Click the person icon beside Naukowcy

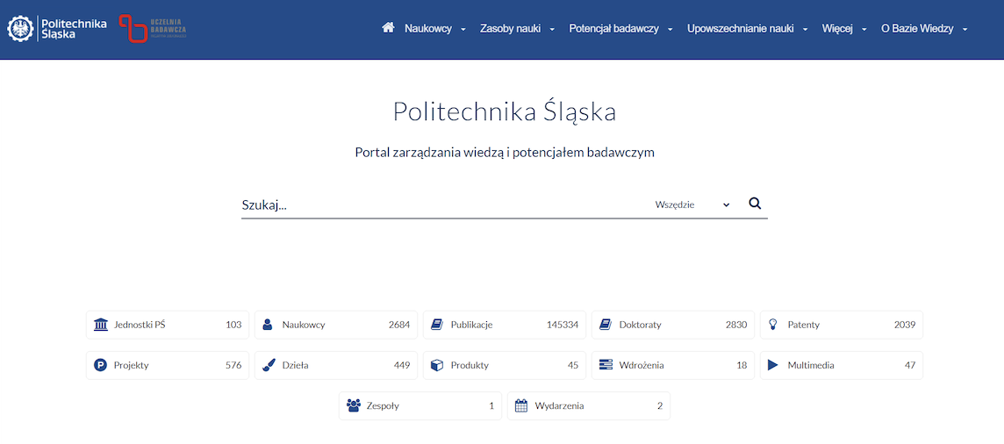(268, 325)
